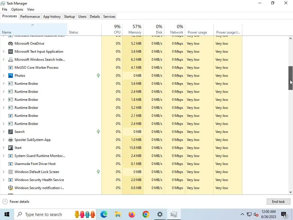Switch to the Details tab
The width and height of the screenshot is (293, 220).
pos(95,16)
